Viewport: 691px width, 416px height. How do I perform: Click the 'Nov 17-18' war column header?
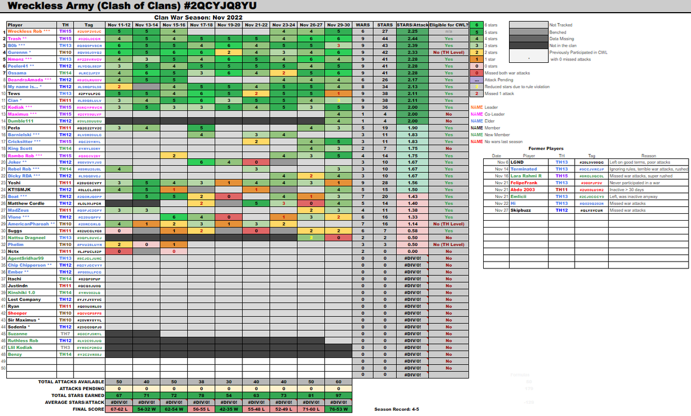click(200, 25)
